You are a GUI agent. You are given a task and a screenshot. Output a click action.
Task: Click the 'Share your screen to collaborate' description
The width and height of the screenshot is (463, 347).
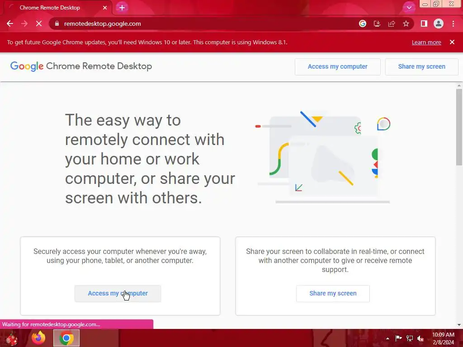point(335,260)
